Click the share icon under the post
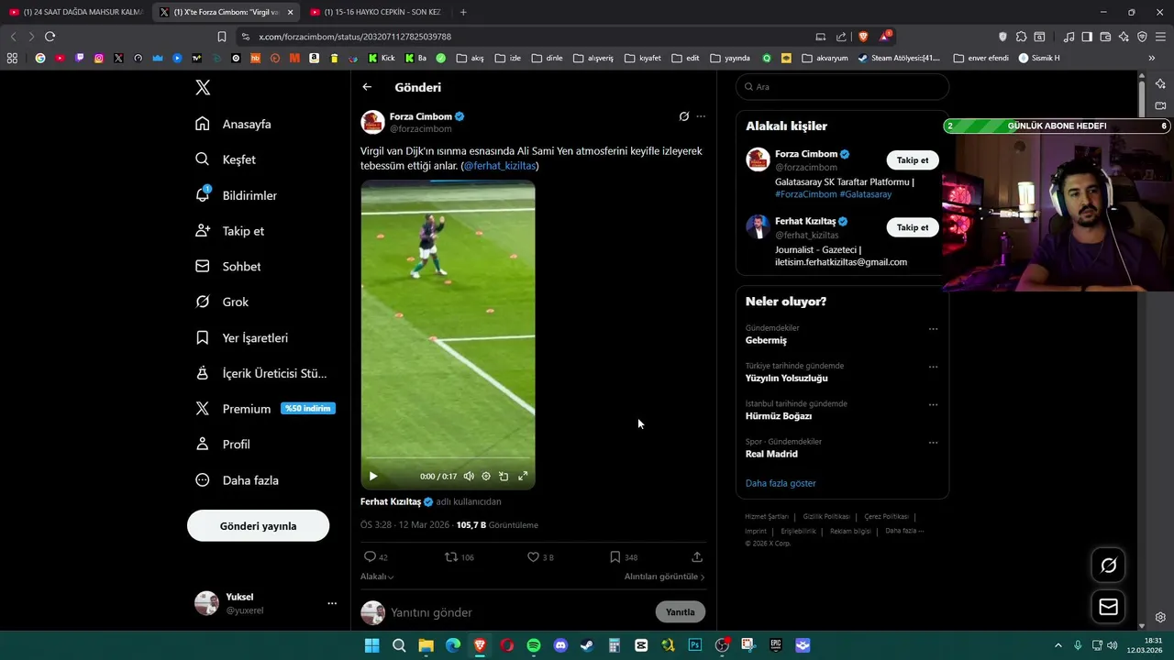The height and width of the screenshot is (660, 1174). coord(697,556)
